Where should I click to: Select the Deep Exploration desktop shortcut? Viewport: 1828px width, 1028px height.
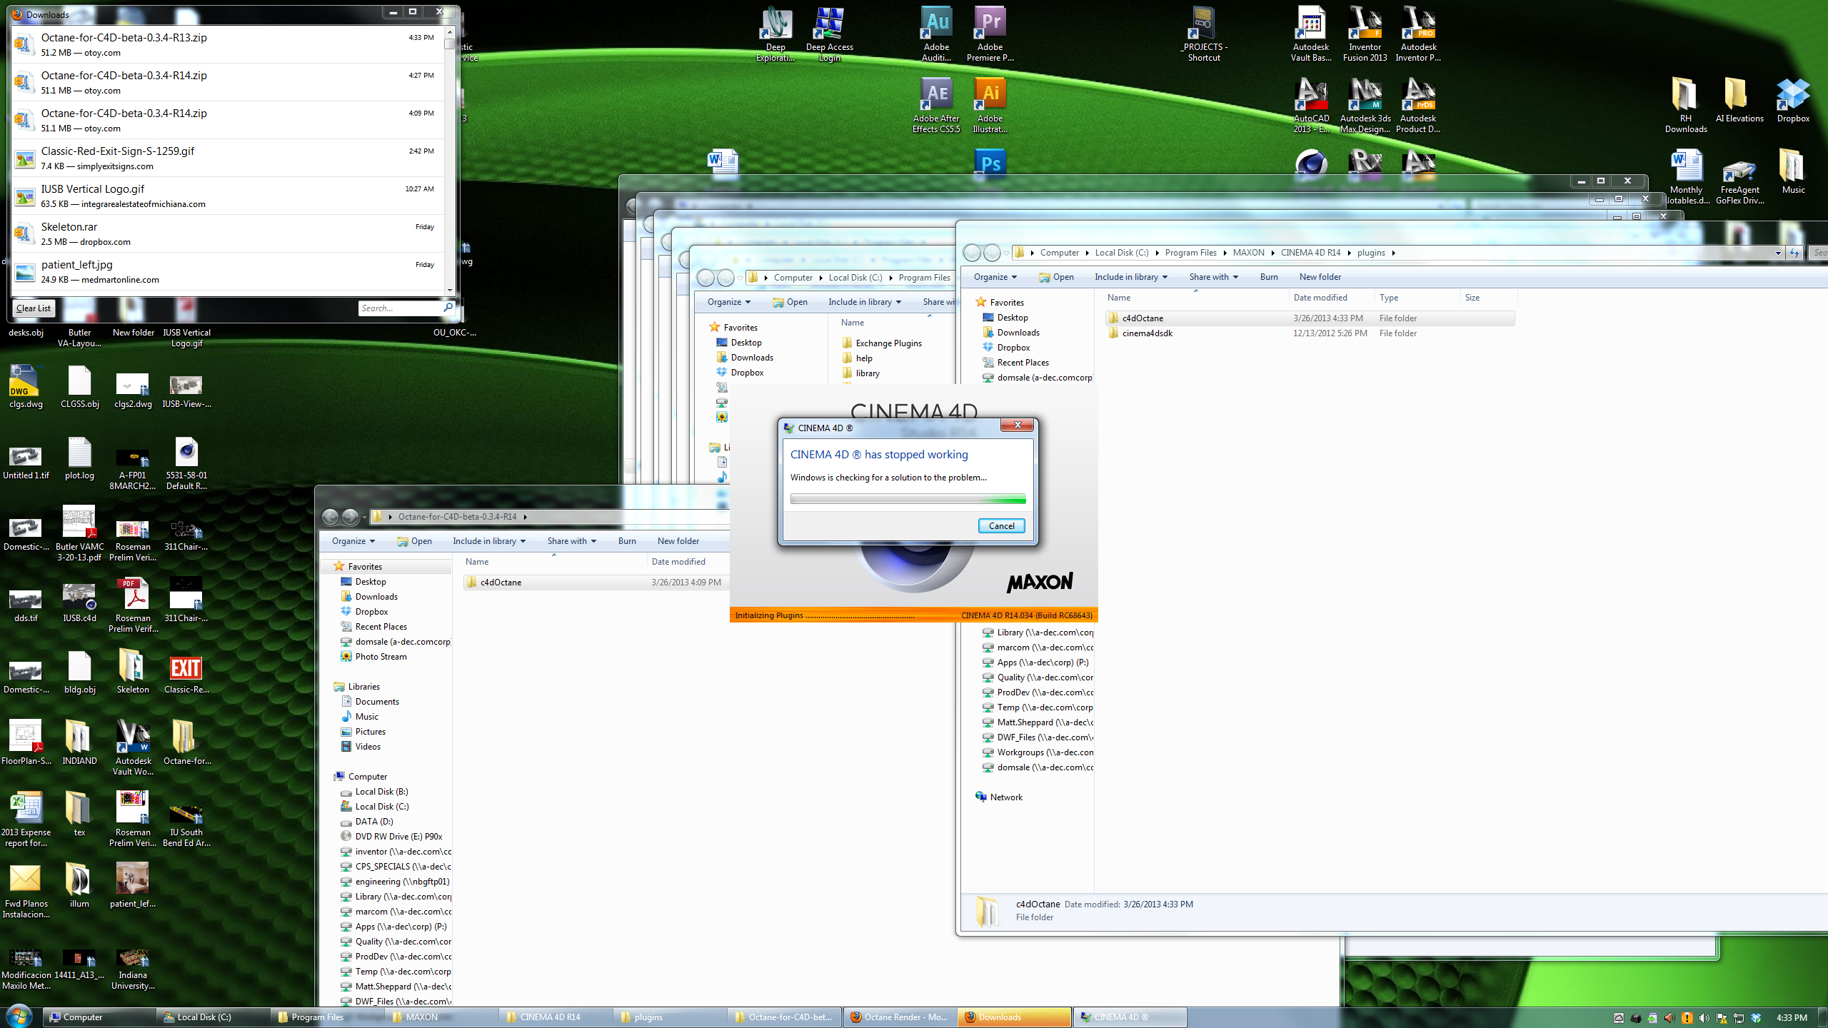coord(775,34)
